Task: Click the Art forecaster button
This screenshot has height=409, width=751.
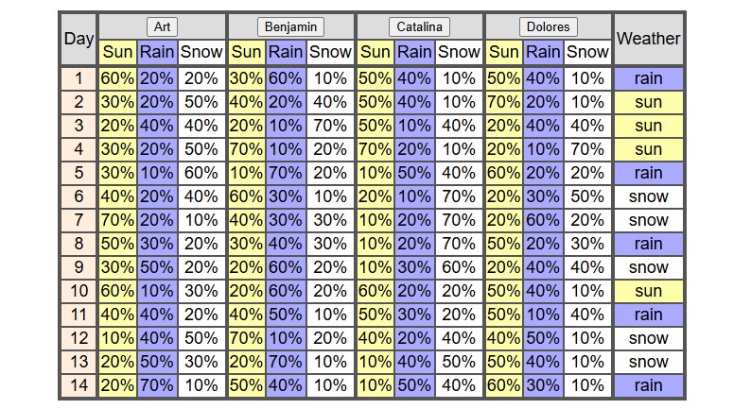Action: pos(162,26)
